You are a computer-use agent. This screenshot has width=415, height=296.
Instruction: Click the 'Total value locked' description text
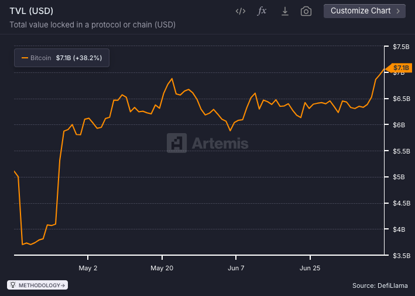point(92,25)
